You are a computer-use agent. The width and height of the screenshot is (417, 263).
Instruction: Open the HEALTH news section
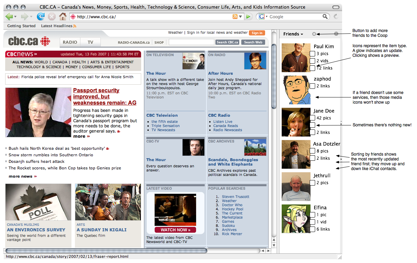(x=79, y=62)
